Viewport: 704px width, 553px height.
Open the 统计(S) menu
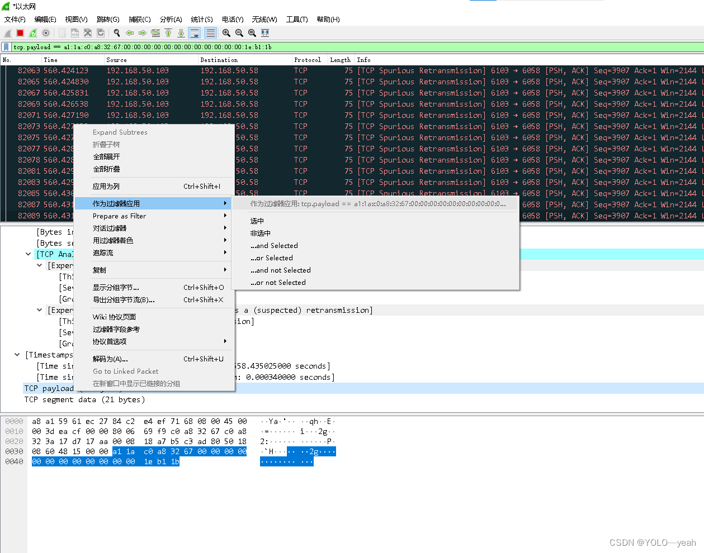(x=202, y=19)
